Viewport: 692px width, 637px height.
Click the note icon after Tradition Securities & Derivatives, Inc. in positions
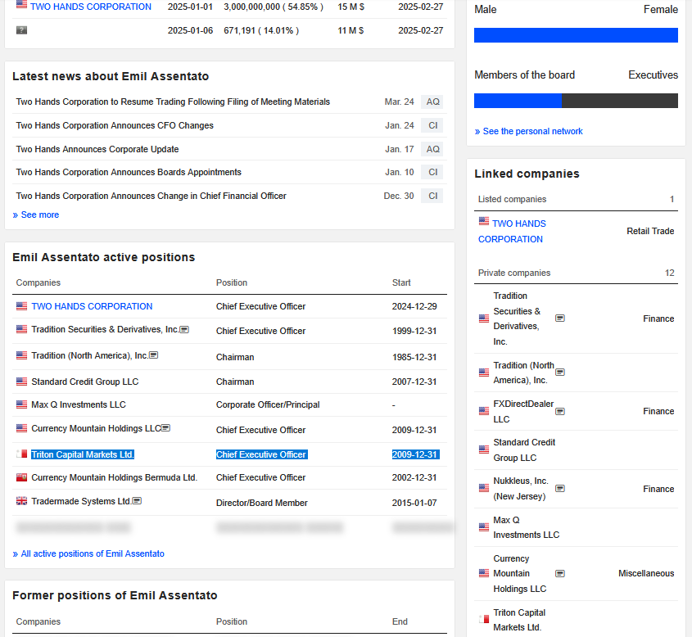184,329
